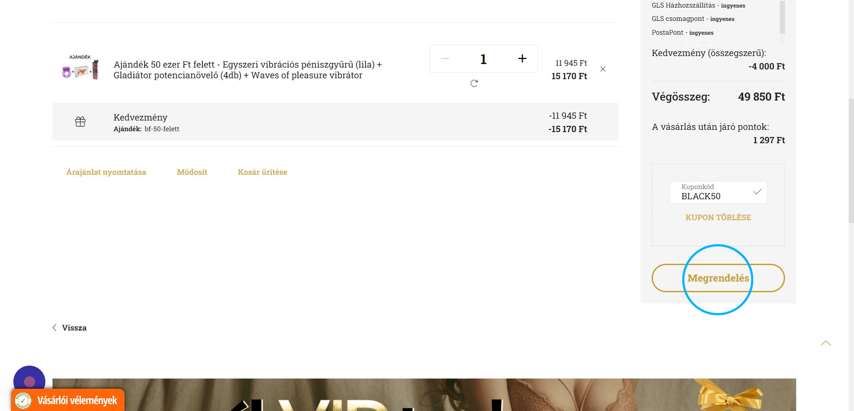Empty cart with Kosár ürítése

[262, 172]
